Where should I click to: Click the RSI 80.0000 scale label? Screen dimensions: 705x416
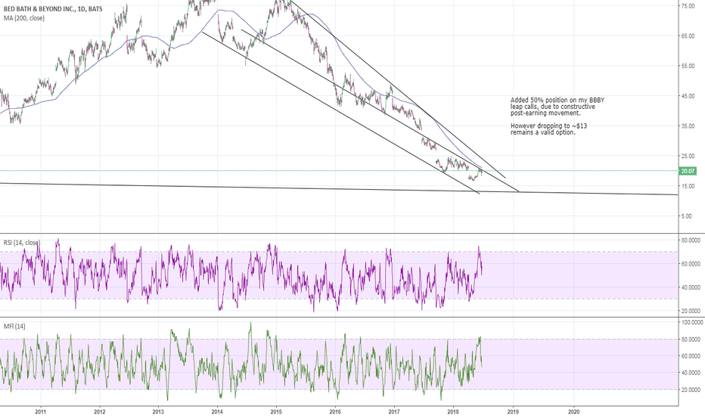[691, 241]
